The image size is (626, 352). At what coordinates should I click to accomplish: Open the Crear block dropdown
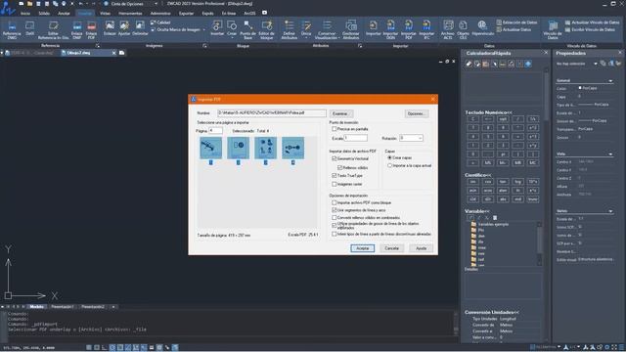(232, 37)
